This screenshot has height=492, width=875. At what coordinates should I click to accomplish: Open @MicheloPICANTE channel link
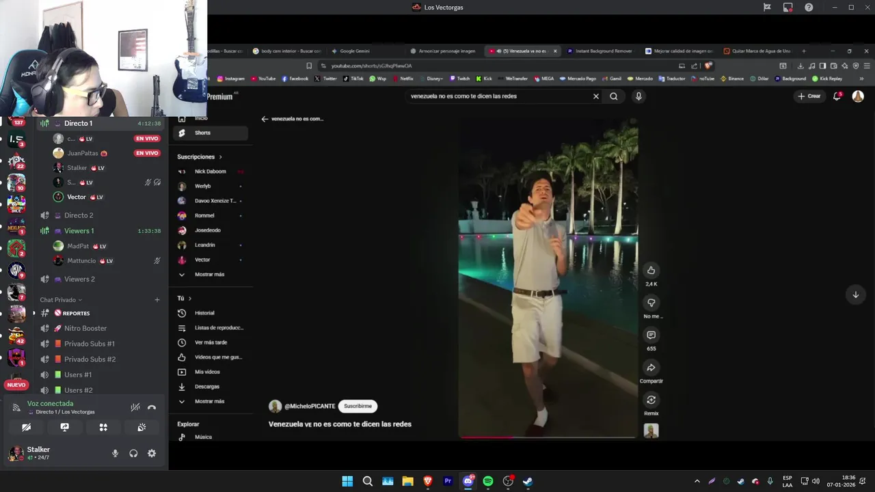point(310,406)
